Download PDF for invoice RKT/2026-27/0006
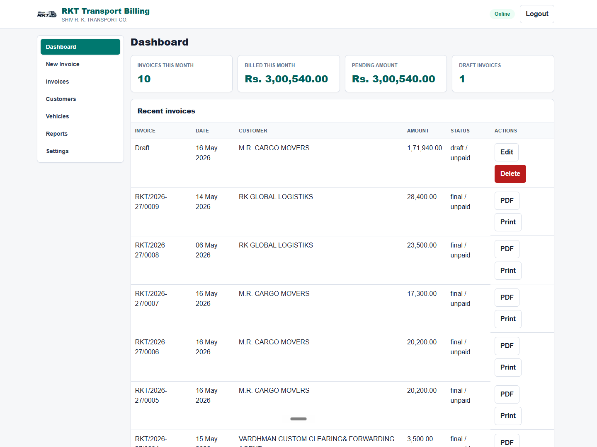Screen dimensions: 597x447 [507, 346]
